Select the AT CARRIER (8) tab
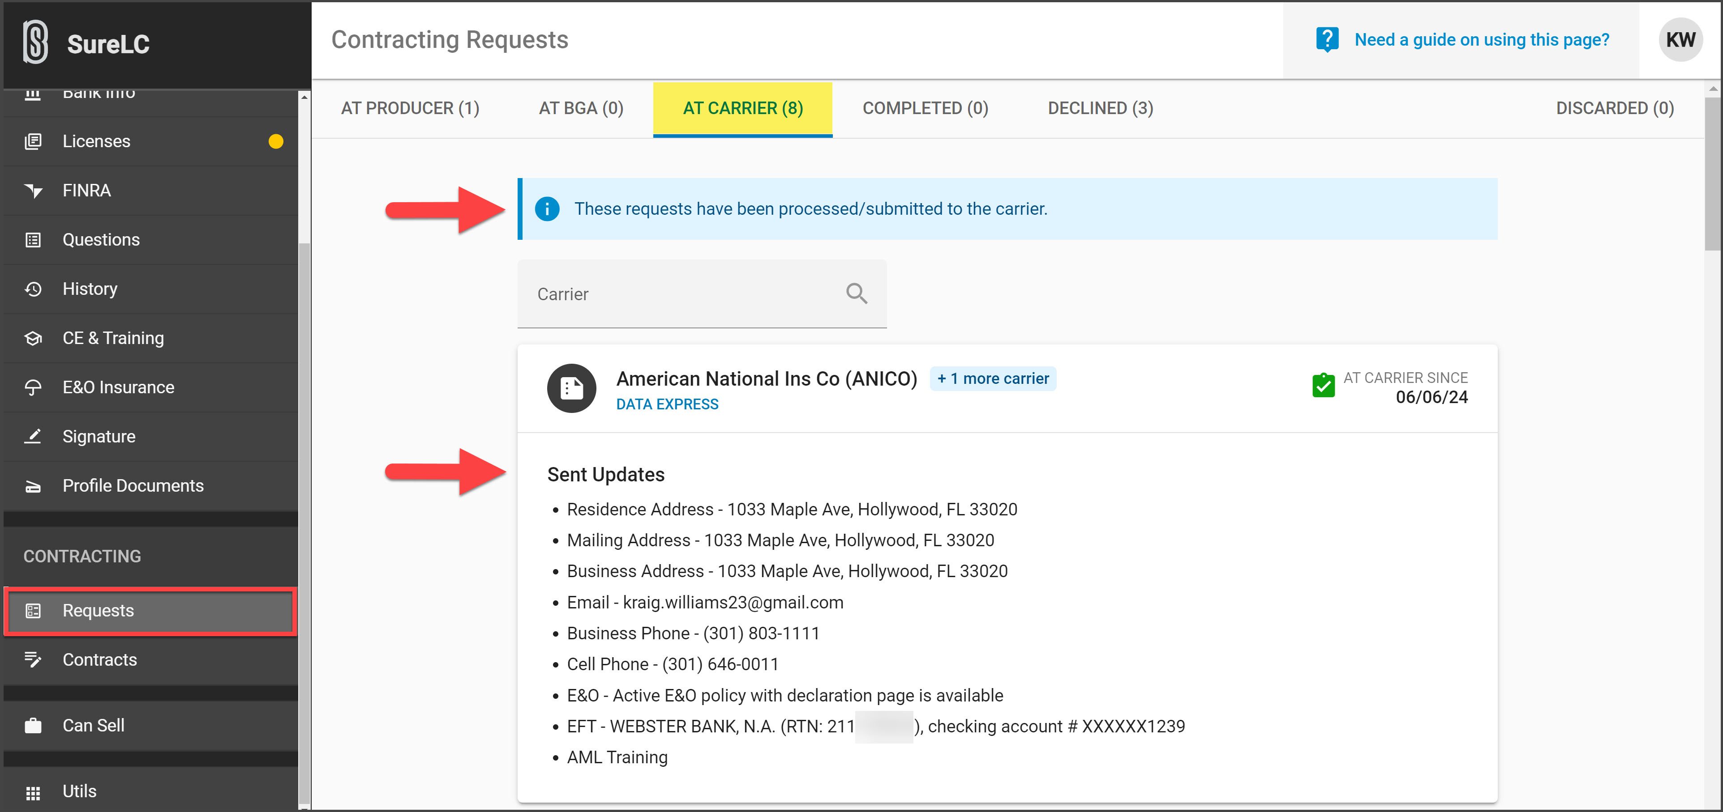 tap(742, 109)
